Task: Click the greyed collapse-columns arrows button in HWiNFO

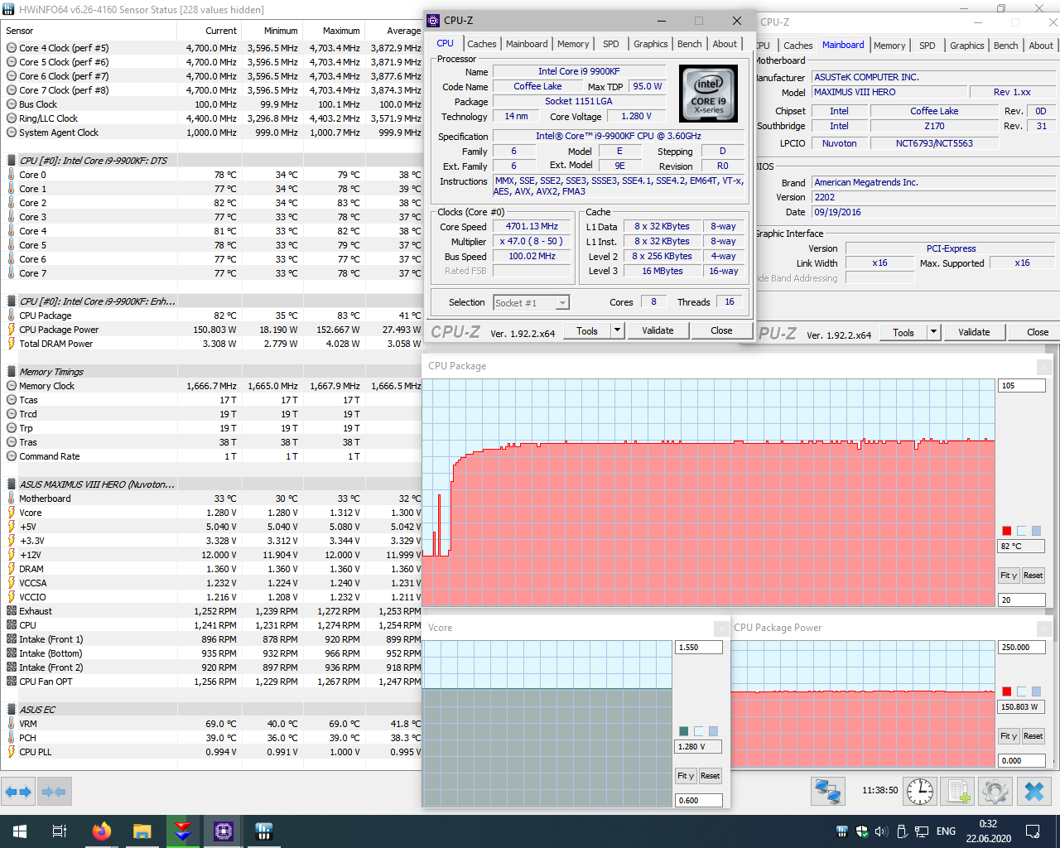Action: [x=54, y=792]
